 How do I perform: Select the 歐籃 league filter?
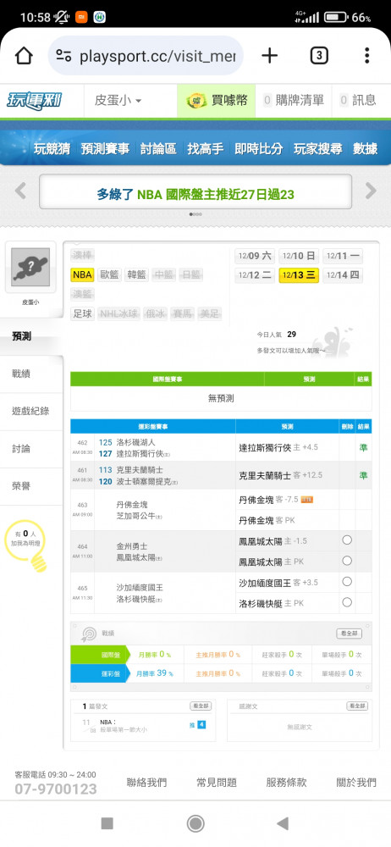(x=110, y=274)
